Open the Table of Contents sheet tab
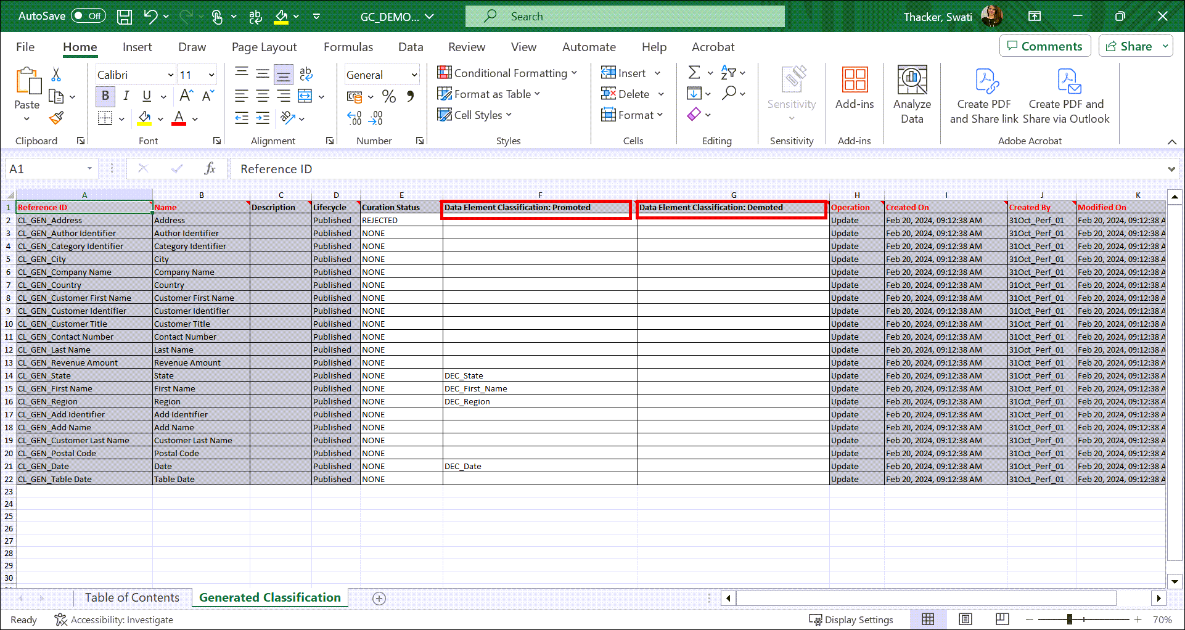 (x=132, y=597)
